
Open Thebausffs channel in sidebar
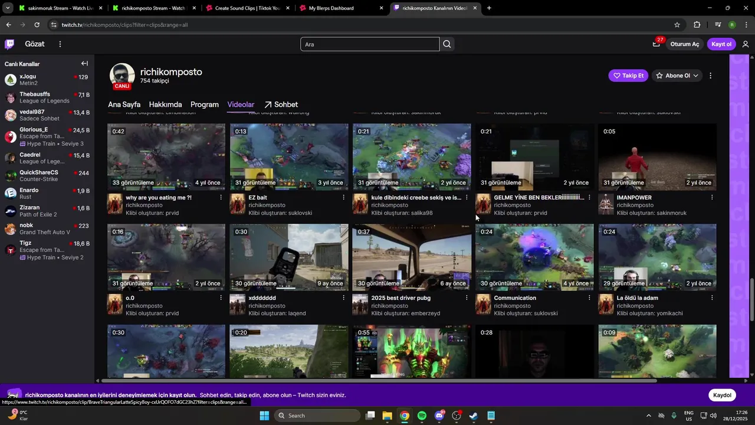(47, 97)
